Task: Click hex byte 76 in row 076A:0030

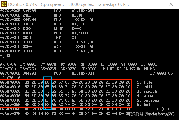Action: point(47,96)
